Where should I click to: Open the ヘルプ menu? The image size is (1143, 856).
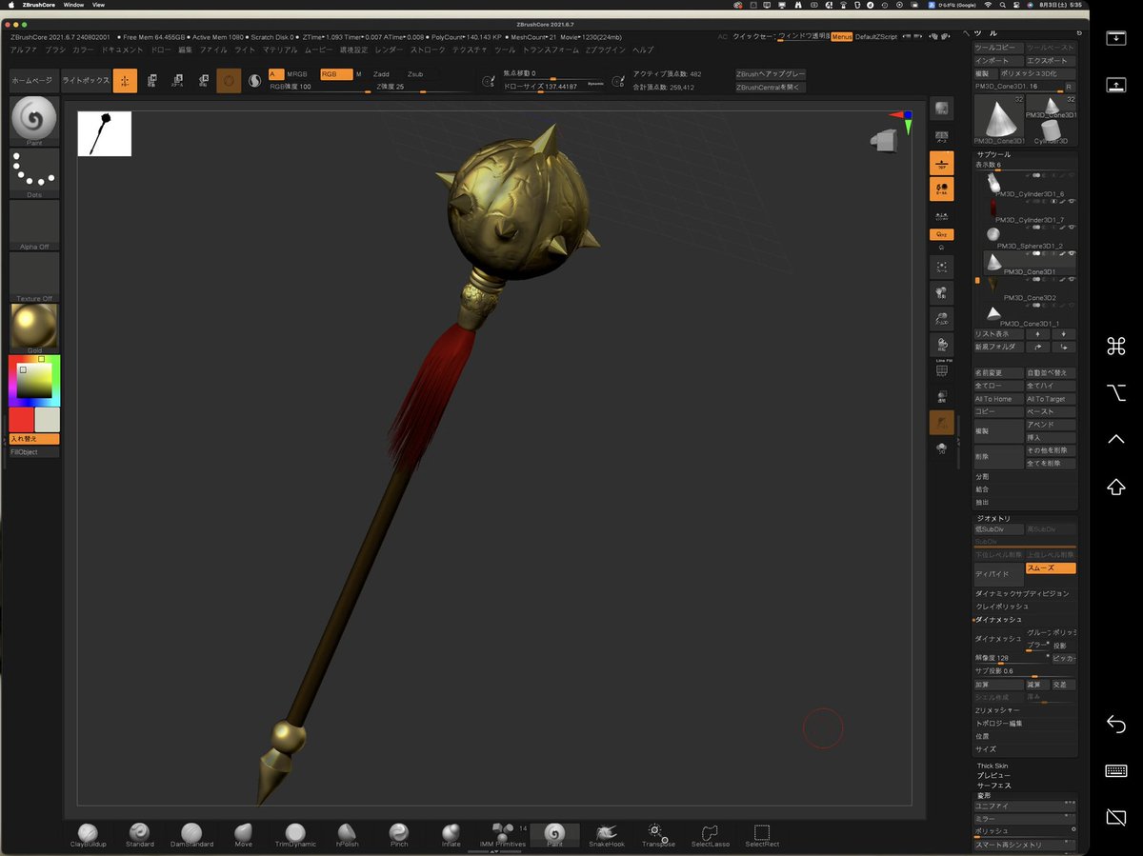(643, 50)
